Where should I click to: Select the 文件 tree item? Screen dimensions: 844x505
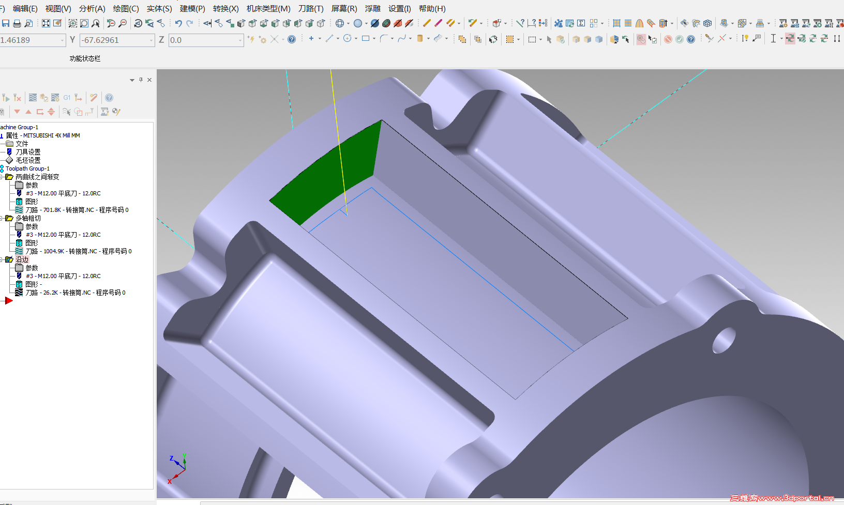click(x=22, y=144)
